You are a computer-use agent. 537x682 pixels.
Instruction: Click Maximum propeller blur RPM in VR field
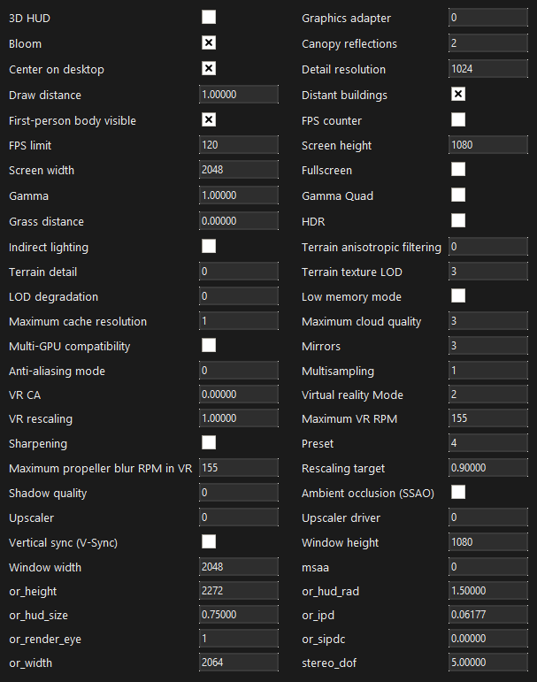(239, 468)
